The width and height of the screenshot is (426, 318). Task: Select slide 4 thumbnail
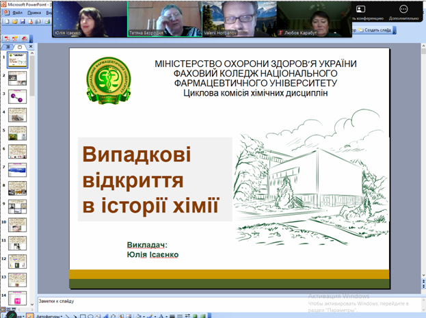point(17,115)
